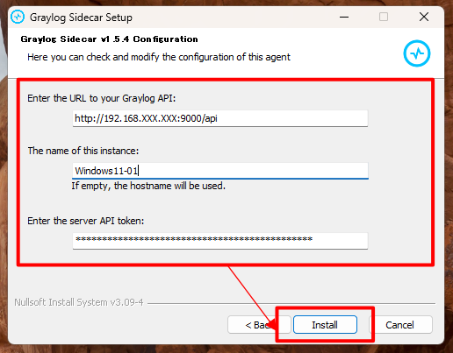Click "Here you can check and modify" subtitle

159,57
